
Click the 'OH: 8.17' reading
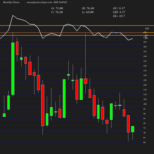(x=119, y=12)
